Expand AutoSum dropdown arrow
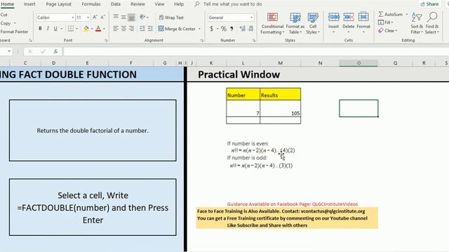The image size is (449, 252). coord(407,14)
